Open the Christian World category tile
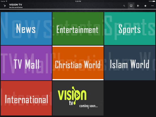This screenshot has height=117, width=156. [x=78, y=63]
